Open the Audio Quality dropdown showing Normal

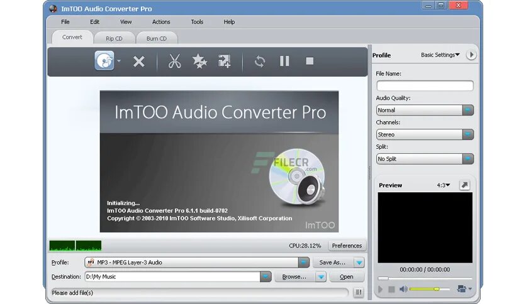[x=425, y=110]
